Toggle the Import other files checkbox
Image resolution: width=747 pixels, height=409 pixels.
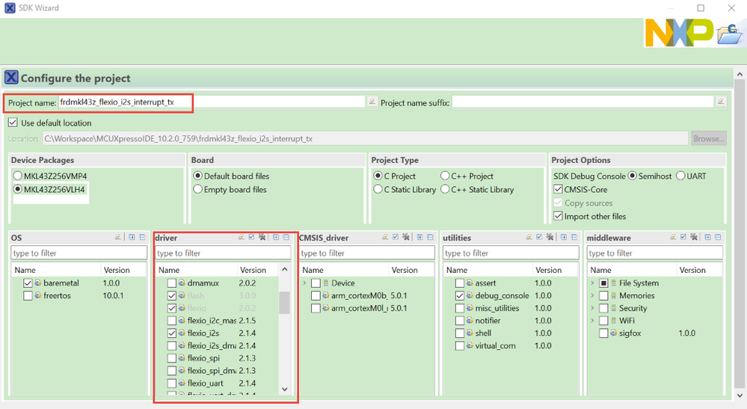pos(558,216)
